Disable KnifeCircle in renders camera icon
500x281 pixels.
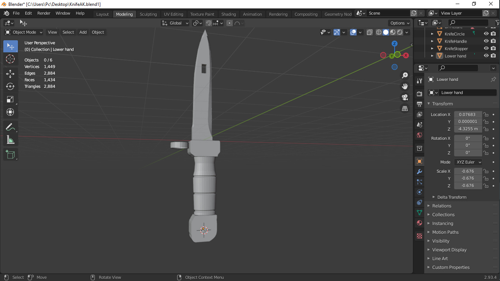tap(493, 34)
